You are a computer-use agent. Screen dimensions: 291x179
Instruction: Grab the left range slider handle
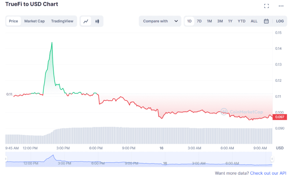[6, 159]
